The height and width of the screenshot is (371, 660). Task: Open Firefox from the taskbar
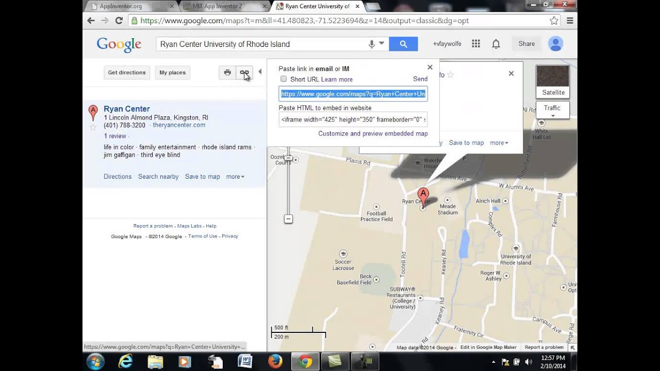click(x=275, y=362)
